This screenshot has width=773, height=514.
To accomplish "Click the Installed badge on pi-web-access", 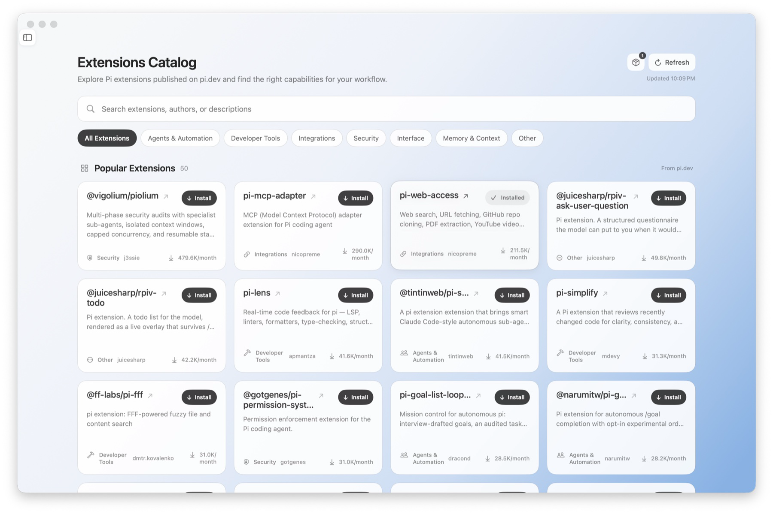I will click(x=508, y=198).
